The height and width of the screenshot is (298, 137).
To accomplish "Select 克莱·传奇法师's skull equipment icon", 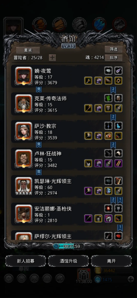I will (108, 108).
